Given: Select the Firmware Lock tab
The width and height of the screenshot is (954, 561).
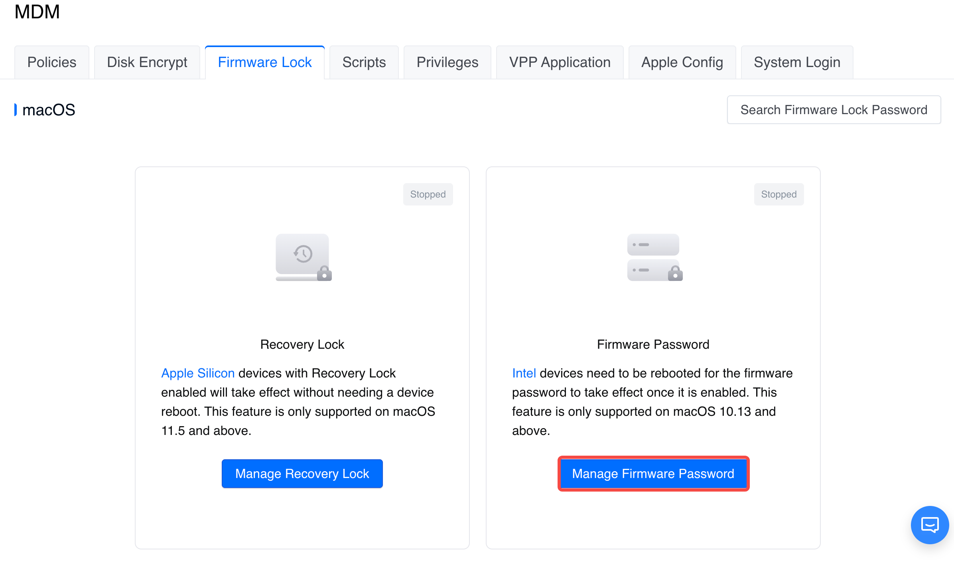Looking at the screenshot, I should click(x=264, y=63).
